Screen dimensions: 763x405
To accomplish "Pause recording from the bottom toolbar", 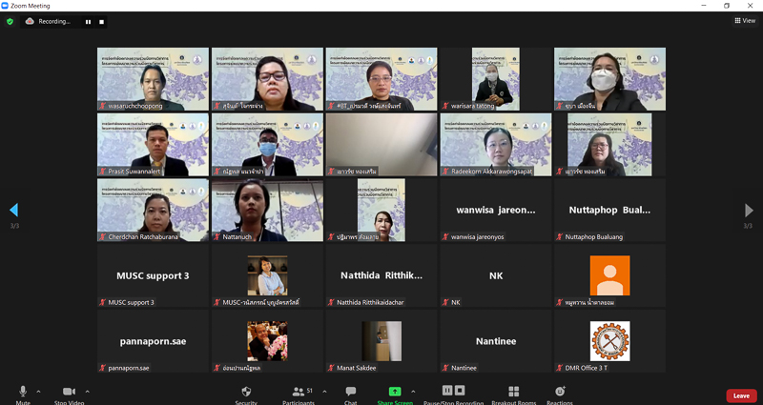I will coord(447,391).
